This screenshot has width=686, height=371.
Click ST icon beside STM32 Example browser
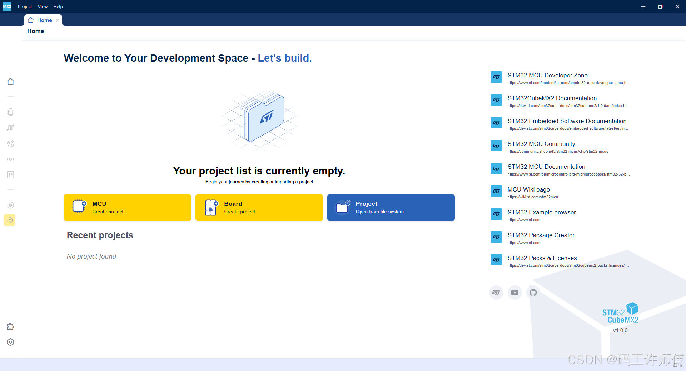point(496,214)
